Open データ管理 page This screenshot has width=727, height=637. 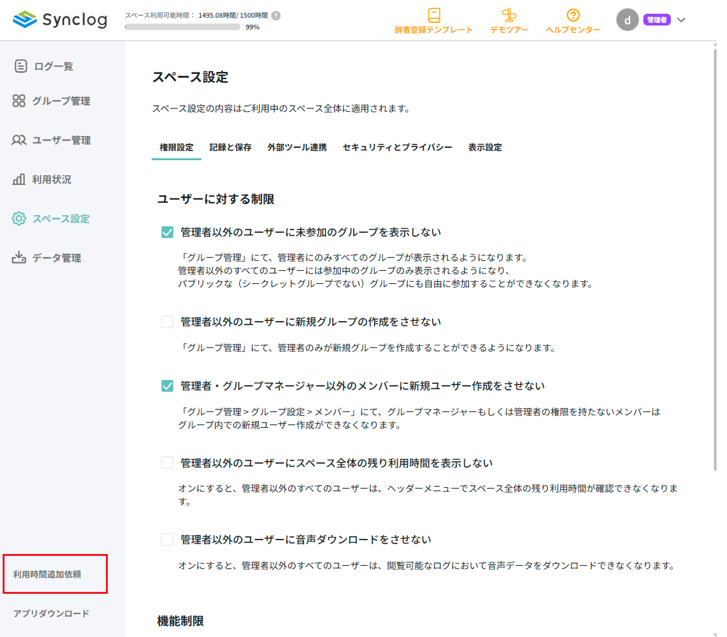57,258
